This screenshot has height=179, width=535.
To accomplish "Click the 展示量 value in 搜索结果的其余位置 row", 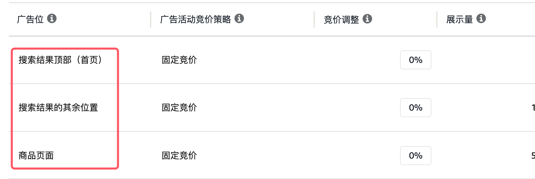I will click(533, 108).
